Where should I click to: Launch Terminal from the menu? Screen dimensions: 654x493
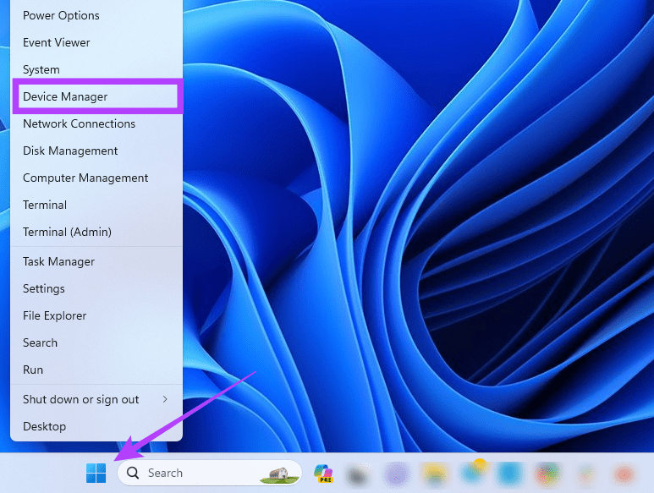[x=45, y=205]
